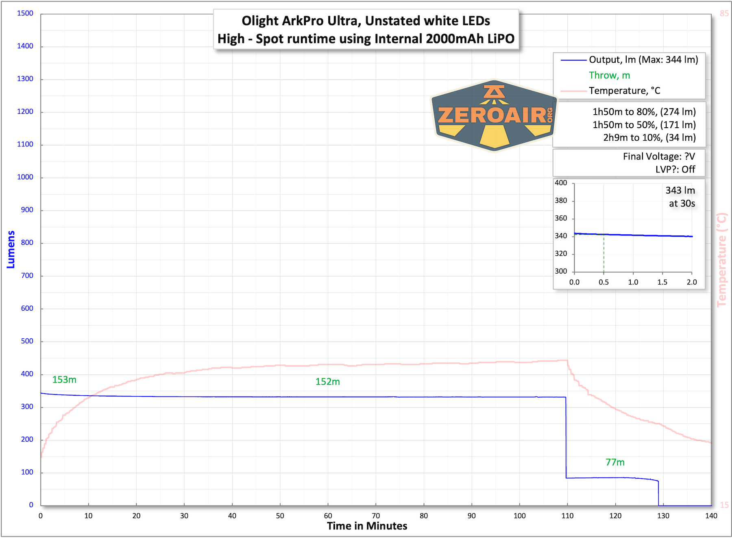732x538 pixels.
Task: Select the green "Throw, m" legend entry
Action: (609, 76)
